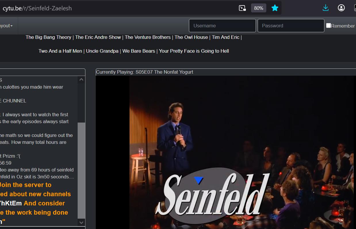
Task: Open The Big Bang Theory channel link
Action: pos(48,37)
